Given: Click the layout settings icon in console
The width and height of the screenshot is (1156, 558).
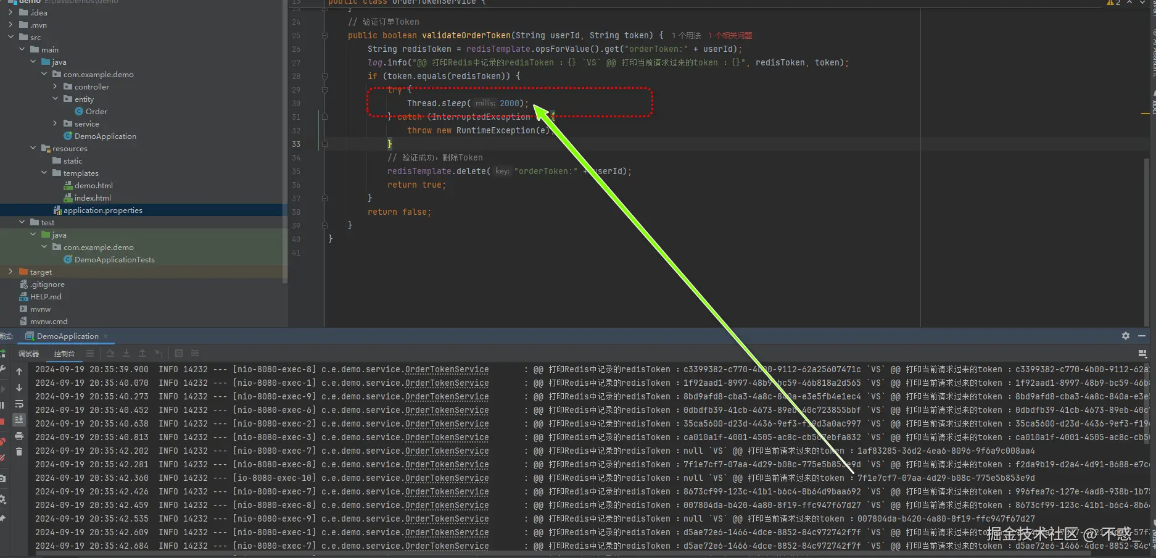Looking at the screenshot, I should tap(1142, 354).
